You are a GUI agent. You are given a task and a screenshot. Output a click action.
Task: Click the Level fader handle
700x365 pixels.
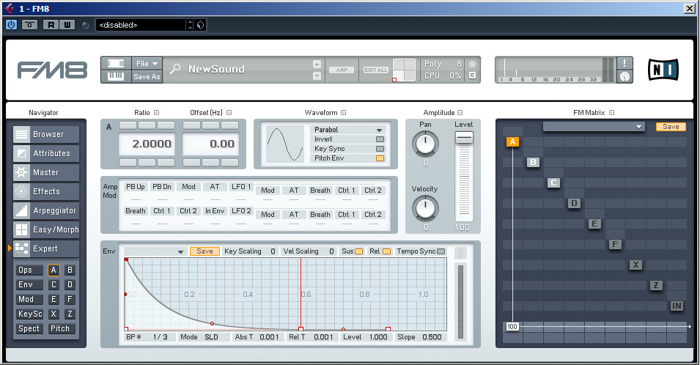pyautogui.click(x=464, y=138)
